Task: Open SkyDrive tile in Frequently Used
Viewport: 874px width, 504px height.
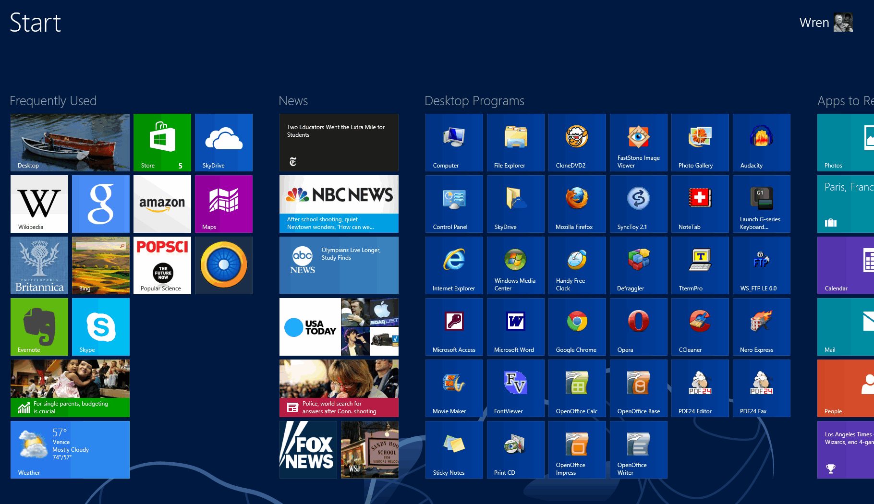Action: point(224,143)
